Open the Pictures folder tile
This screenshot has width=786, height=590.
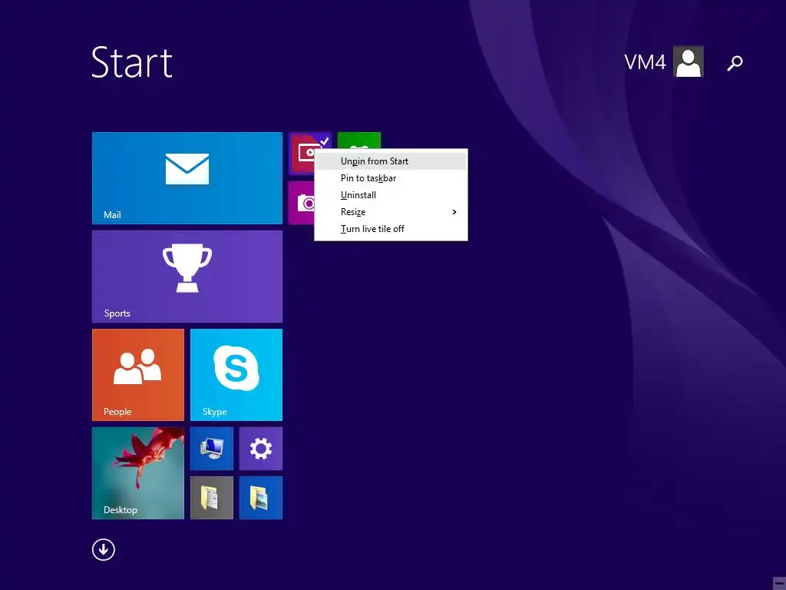[x=261, y=498]
